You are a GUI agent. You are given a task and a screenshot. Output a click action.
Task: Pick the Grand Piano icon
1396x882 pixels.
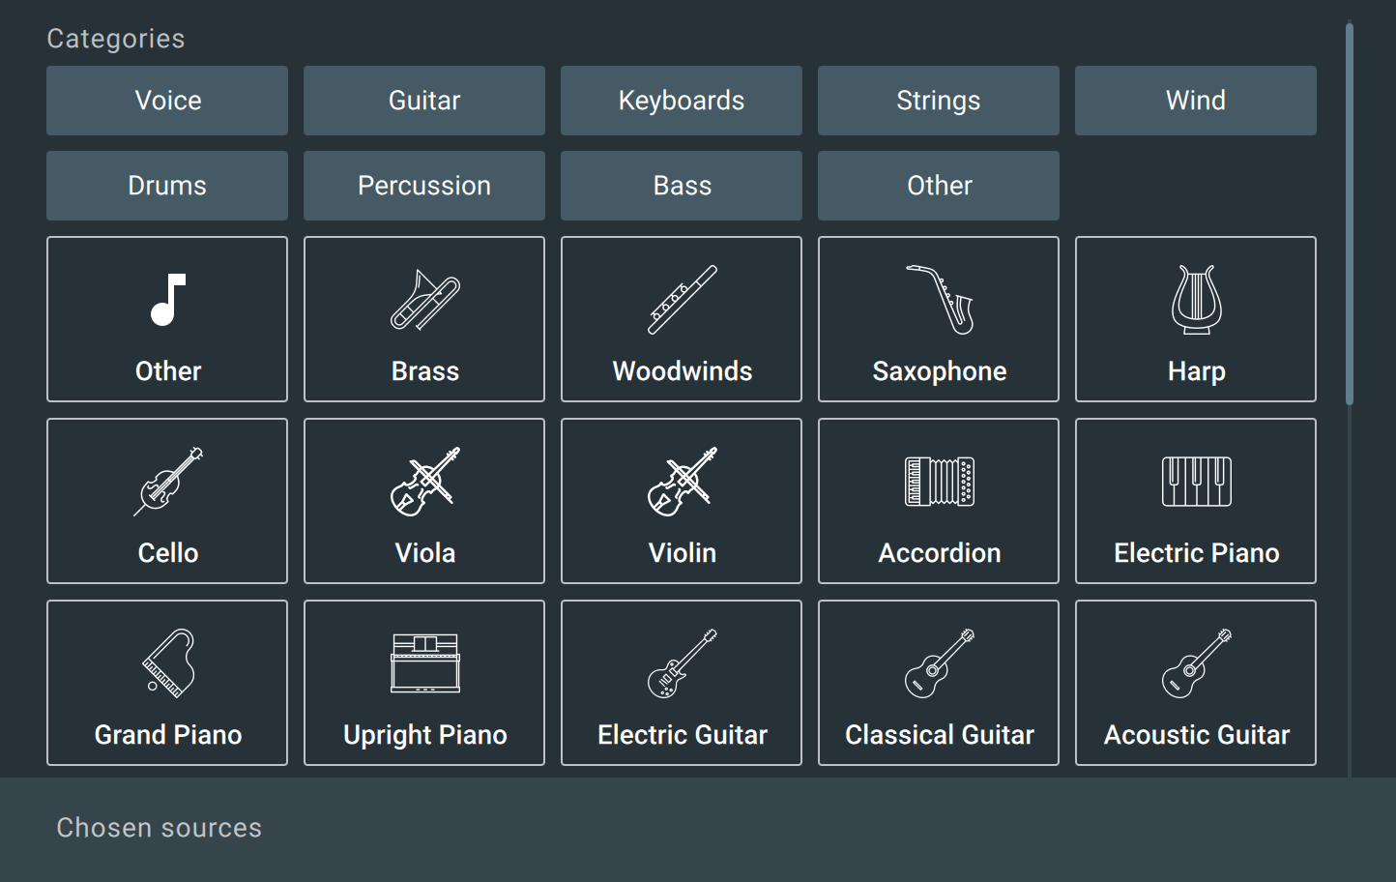(x=168, y=663)
